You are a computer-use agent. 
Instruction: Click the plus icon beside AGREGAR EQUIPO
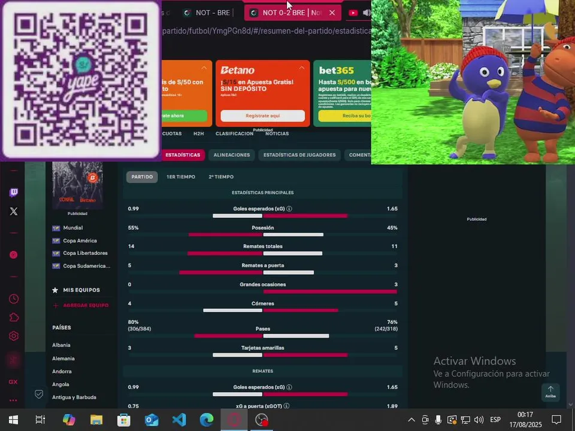[x=56, y=305]
